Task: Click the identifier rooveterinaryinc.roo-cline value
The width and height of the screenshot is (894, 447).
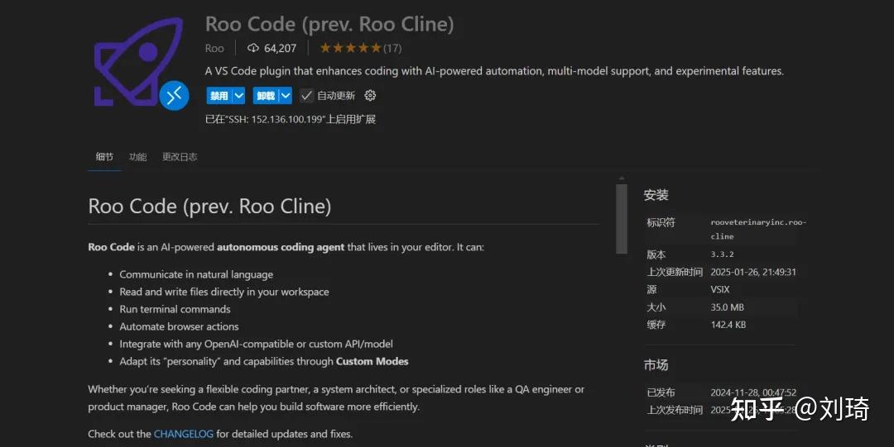Action: point(758,229)
